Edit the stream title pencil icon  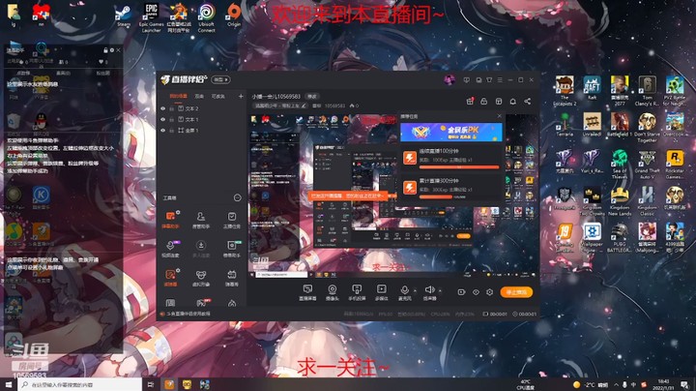304,105
